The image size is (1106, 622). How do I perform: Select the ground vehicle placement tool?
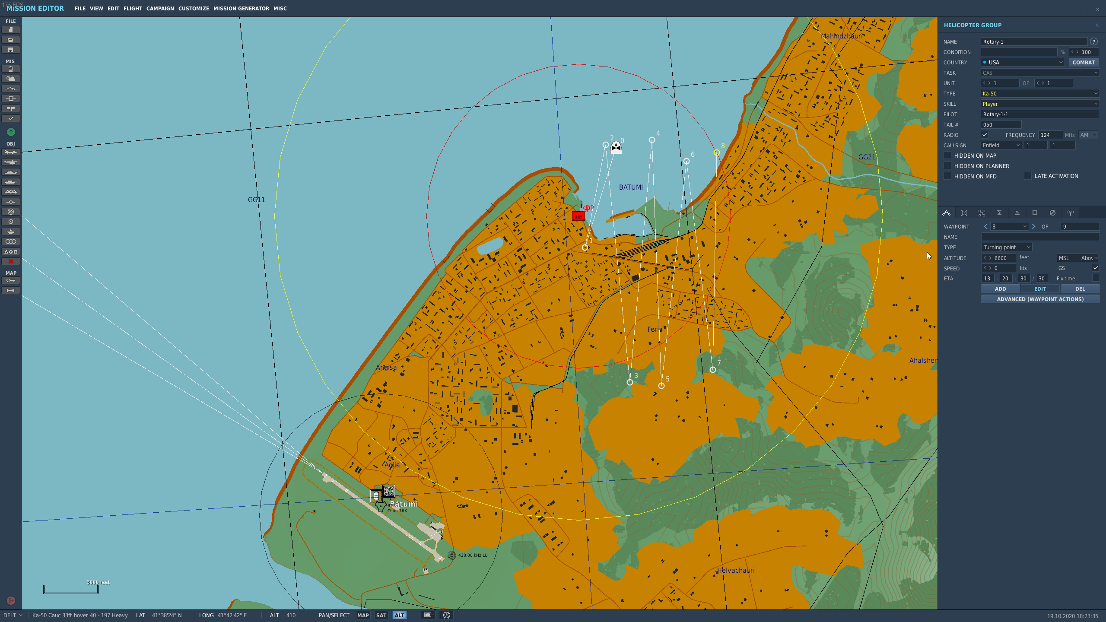click(x=11, y=182)
